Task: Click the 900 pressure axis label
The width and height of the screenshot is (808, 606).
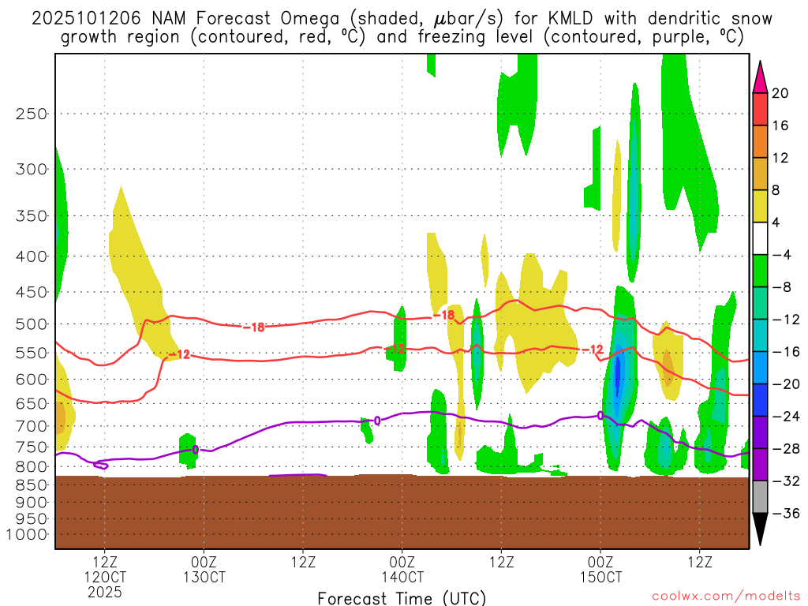Action: pyautogui.click(x=32, y=502)
